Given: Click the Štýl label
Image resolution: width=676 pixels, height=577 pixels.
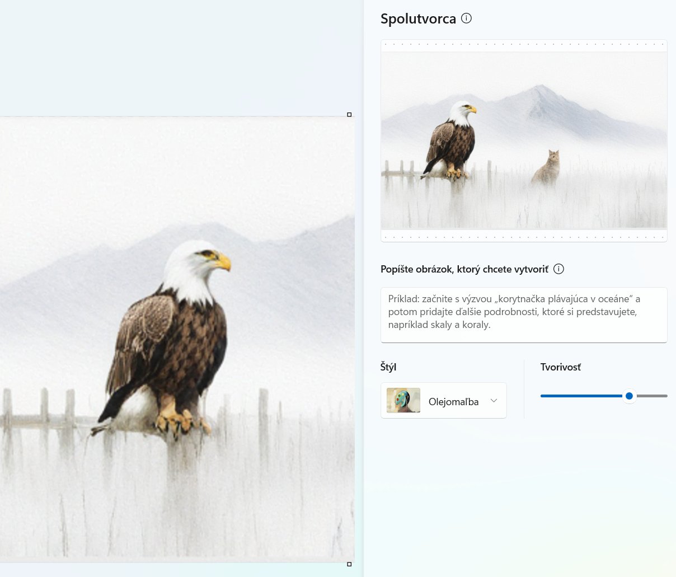Looking at the screenshot, I should click(388, 367).
